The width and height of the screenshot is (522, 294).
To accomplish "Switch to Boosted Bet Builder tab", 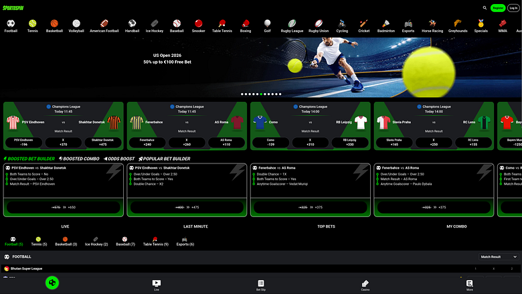I will coord(29,159).
